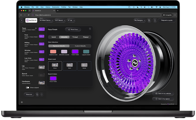This screenshot has width=196, height=120.
Task: Click the Do Not Disturb moon icon
Action: tap(138, 7)
